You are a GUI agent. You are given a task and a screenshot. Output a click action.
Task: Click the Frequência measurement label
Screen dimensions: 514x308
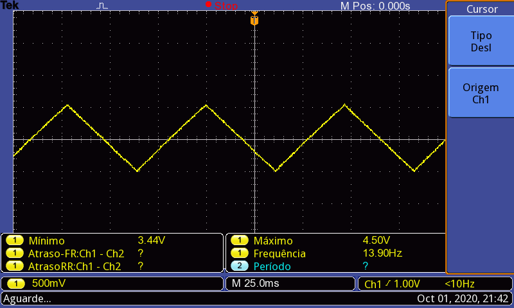(x=279, y=253)
